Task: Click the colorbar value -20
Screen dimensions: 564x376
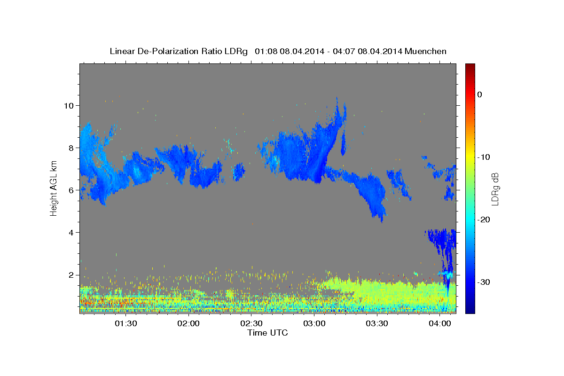Action: pyautogui.click(x=484, y=219)
